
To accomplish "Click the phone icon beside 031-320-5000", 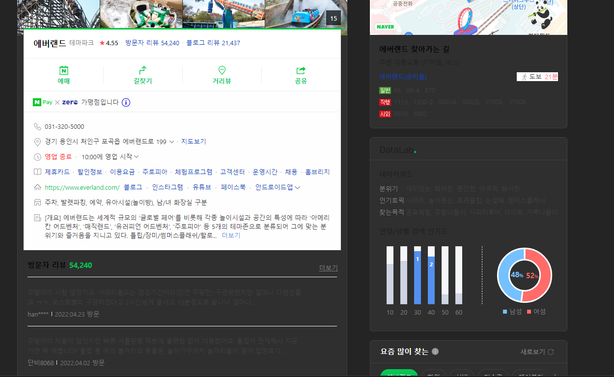I will (x=38, y=126).
